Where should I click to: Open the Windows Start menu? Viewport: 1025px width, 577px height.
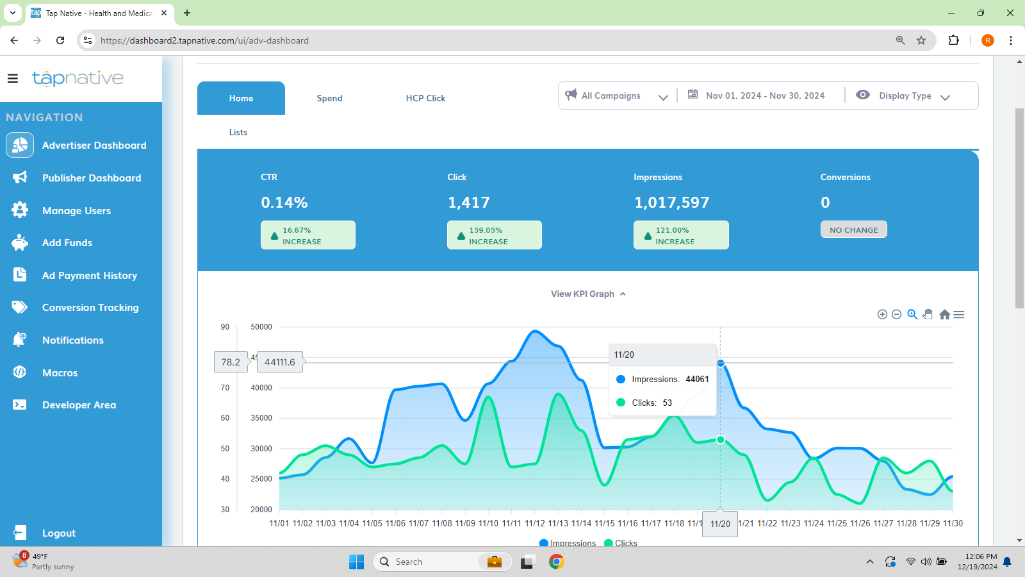356,562
